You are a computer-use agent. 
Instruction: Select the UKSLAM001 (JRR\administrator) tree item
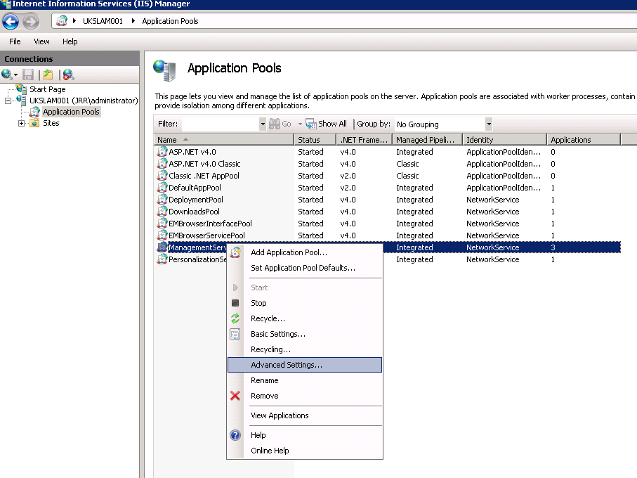(x=84, y=101)
